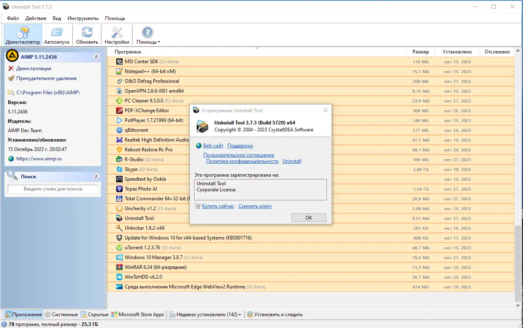
Task: Open the Файл menu
Action: [13, 18]
